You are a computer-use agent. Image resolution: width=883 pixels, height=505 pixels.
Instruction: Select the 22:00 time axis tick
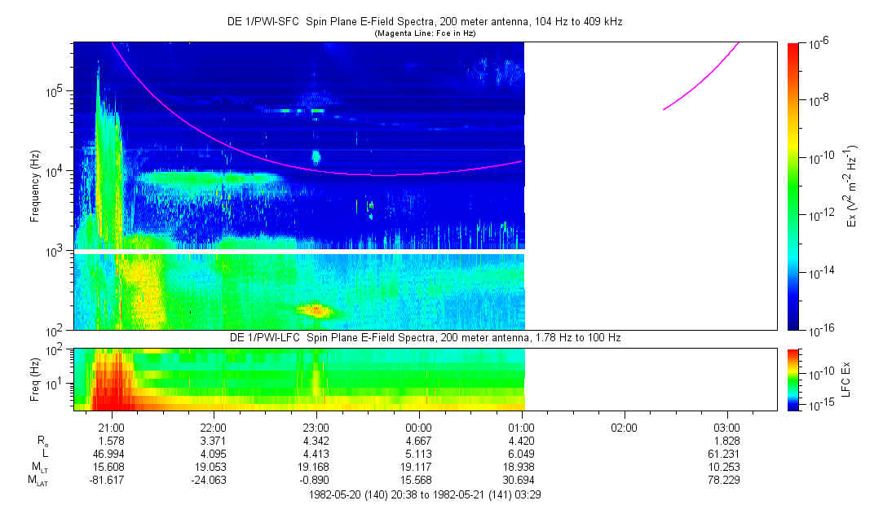point(214,427)
